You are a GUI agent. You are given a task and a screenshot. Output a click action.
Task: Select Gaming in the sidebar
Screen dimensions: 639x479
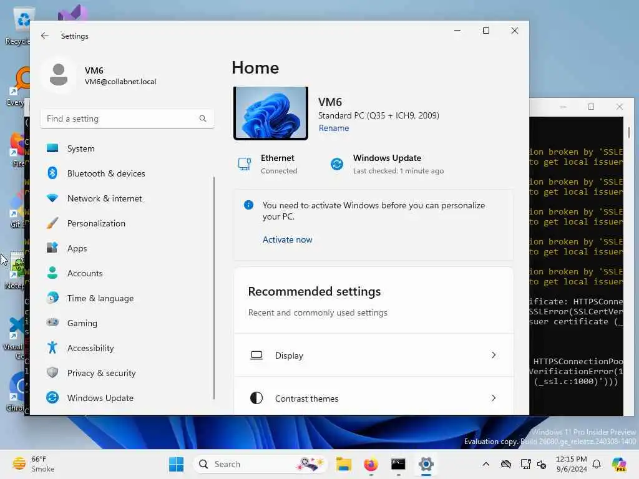[126, 323]
